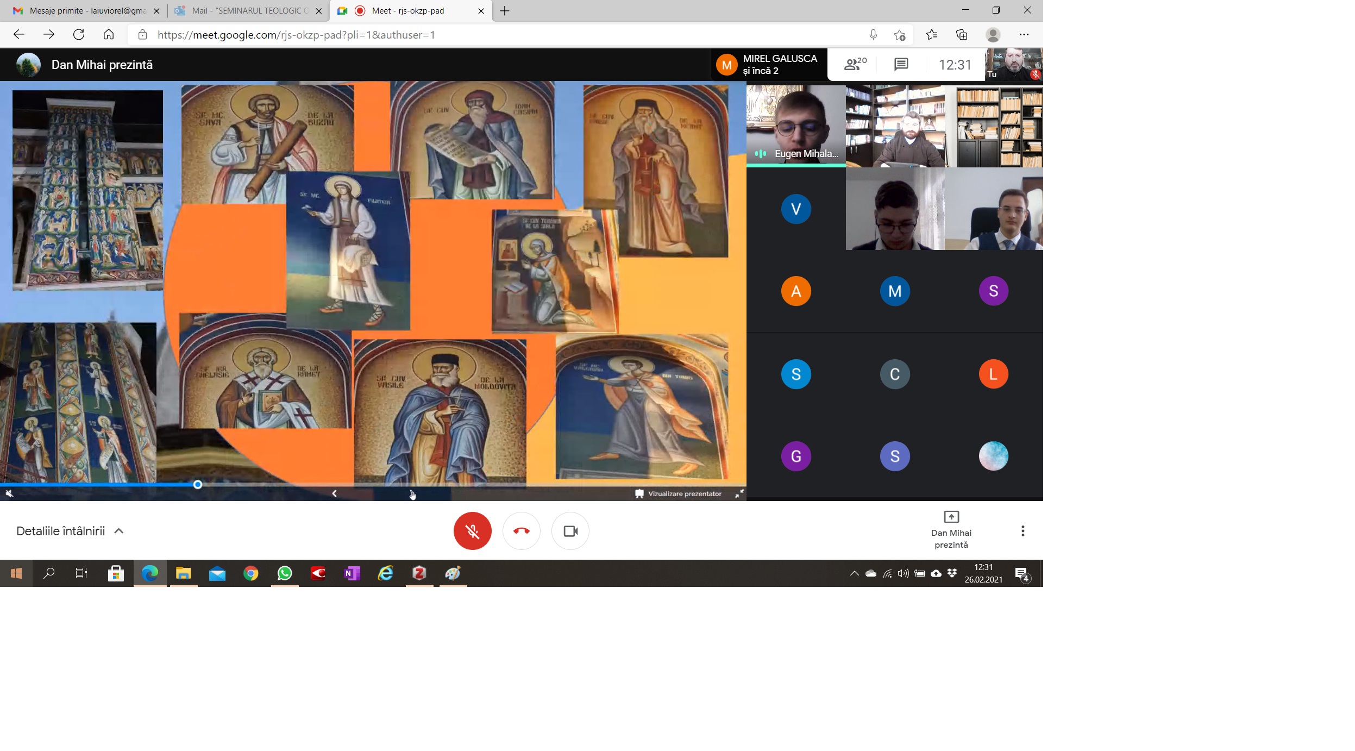1355x751 pixels.
Task: Hang up the Meet call
Action: pyautogui.click(x=521, y=531)
